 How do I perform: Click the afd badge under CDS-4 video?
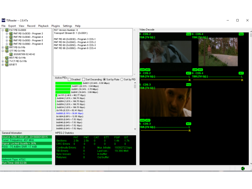click(x=200, y=69)
